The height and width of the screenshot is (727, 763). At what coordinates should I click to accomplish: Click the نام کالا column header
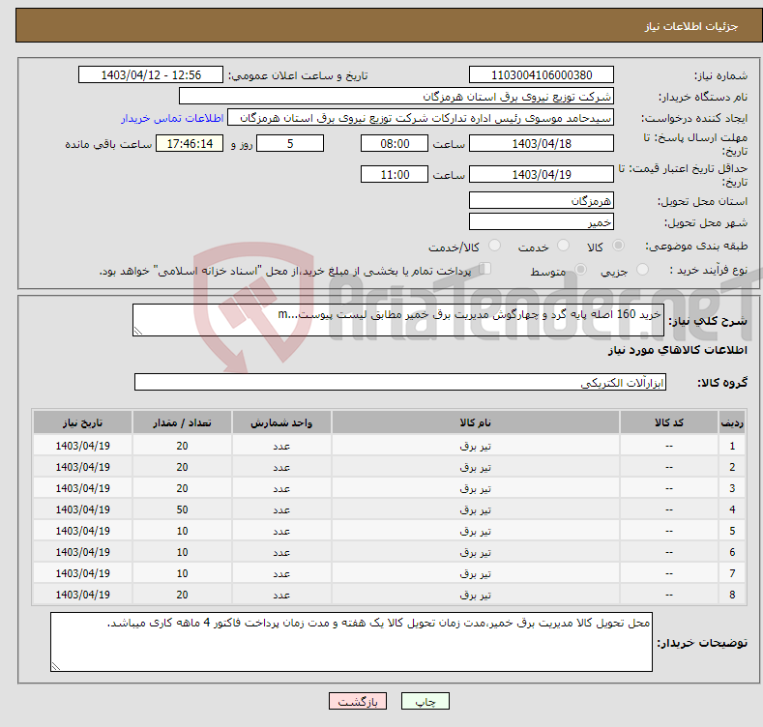[476, 422]
